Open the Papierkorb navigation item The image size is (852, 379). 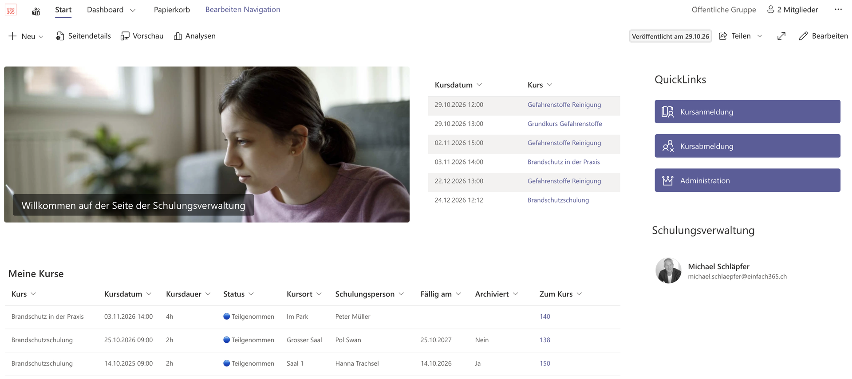pos(172,10)
